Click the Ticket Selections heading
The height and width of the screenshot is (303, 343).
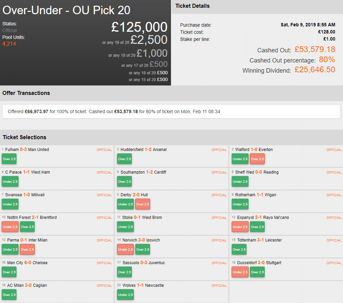pos(25,137)
